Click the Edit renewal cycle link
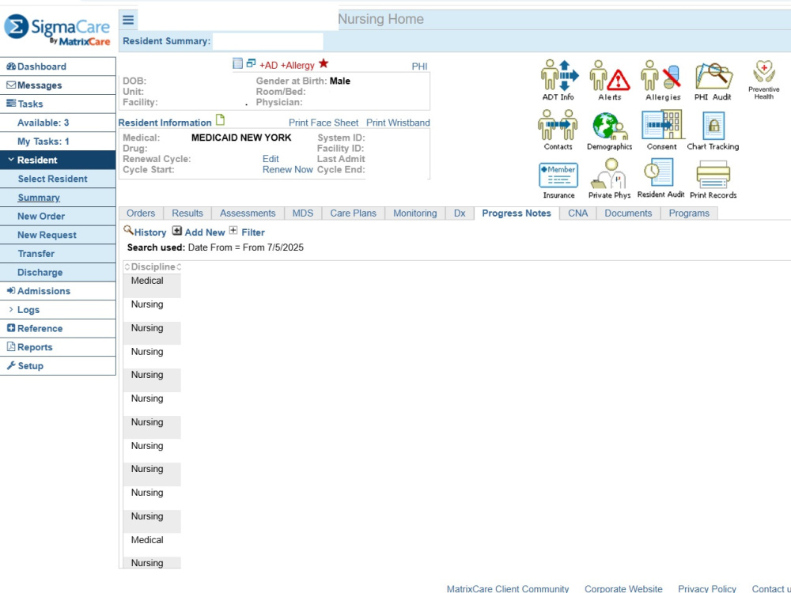Image resolution: width=791 pixels, height=593 pixels. pos(271,159)
